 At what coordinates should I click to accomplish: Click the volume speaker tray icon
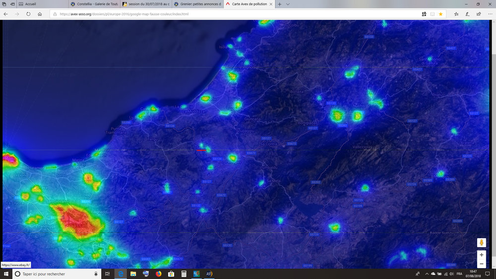[x=451, y=274]
